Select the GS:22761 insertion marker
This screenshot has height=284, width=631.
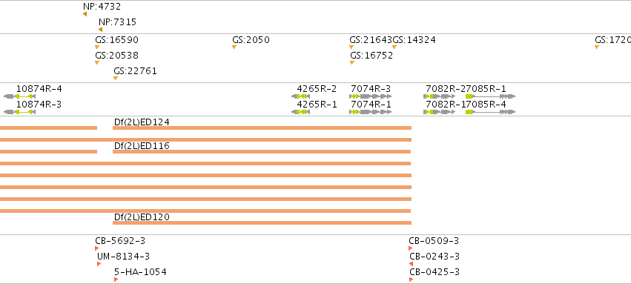[116, 79]
